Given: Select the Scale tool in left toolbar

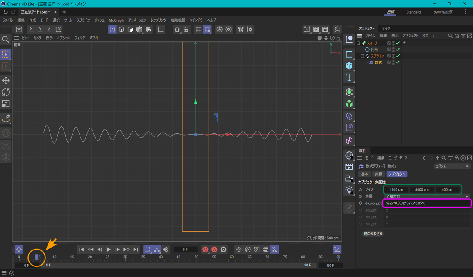Looking at the screenshot, I should pos(6,104).
